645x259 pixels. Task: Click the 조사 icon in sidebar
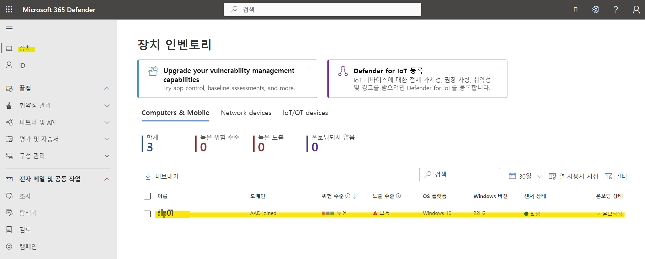coord(9,196)
